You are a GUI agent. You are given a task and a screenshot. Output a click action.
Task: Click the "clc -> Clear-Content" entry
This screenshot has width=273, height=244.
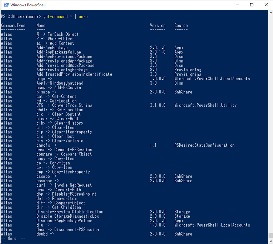59,114
